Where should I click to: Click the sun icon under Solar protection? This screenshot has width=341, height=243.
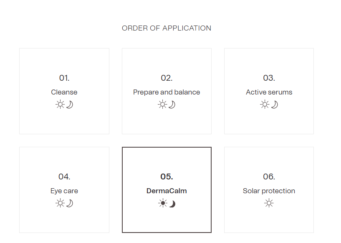click(269, 203)
